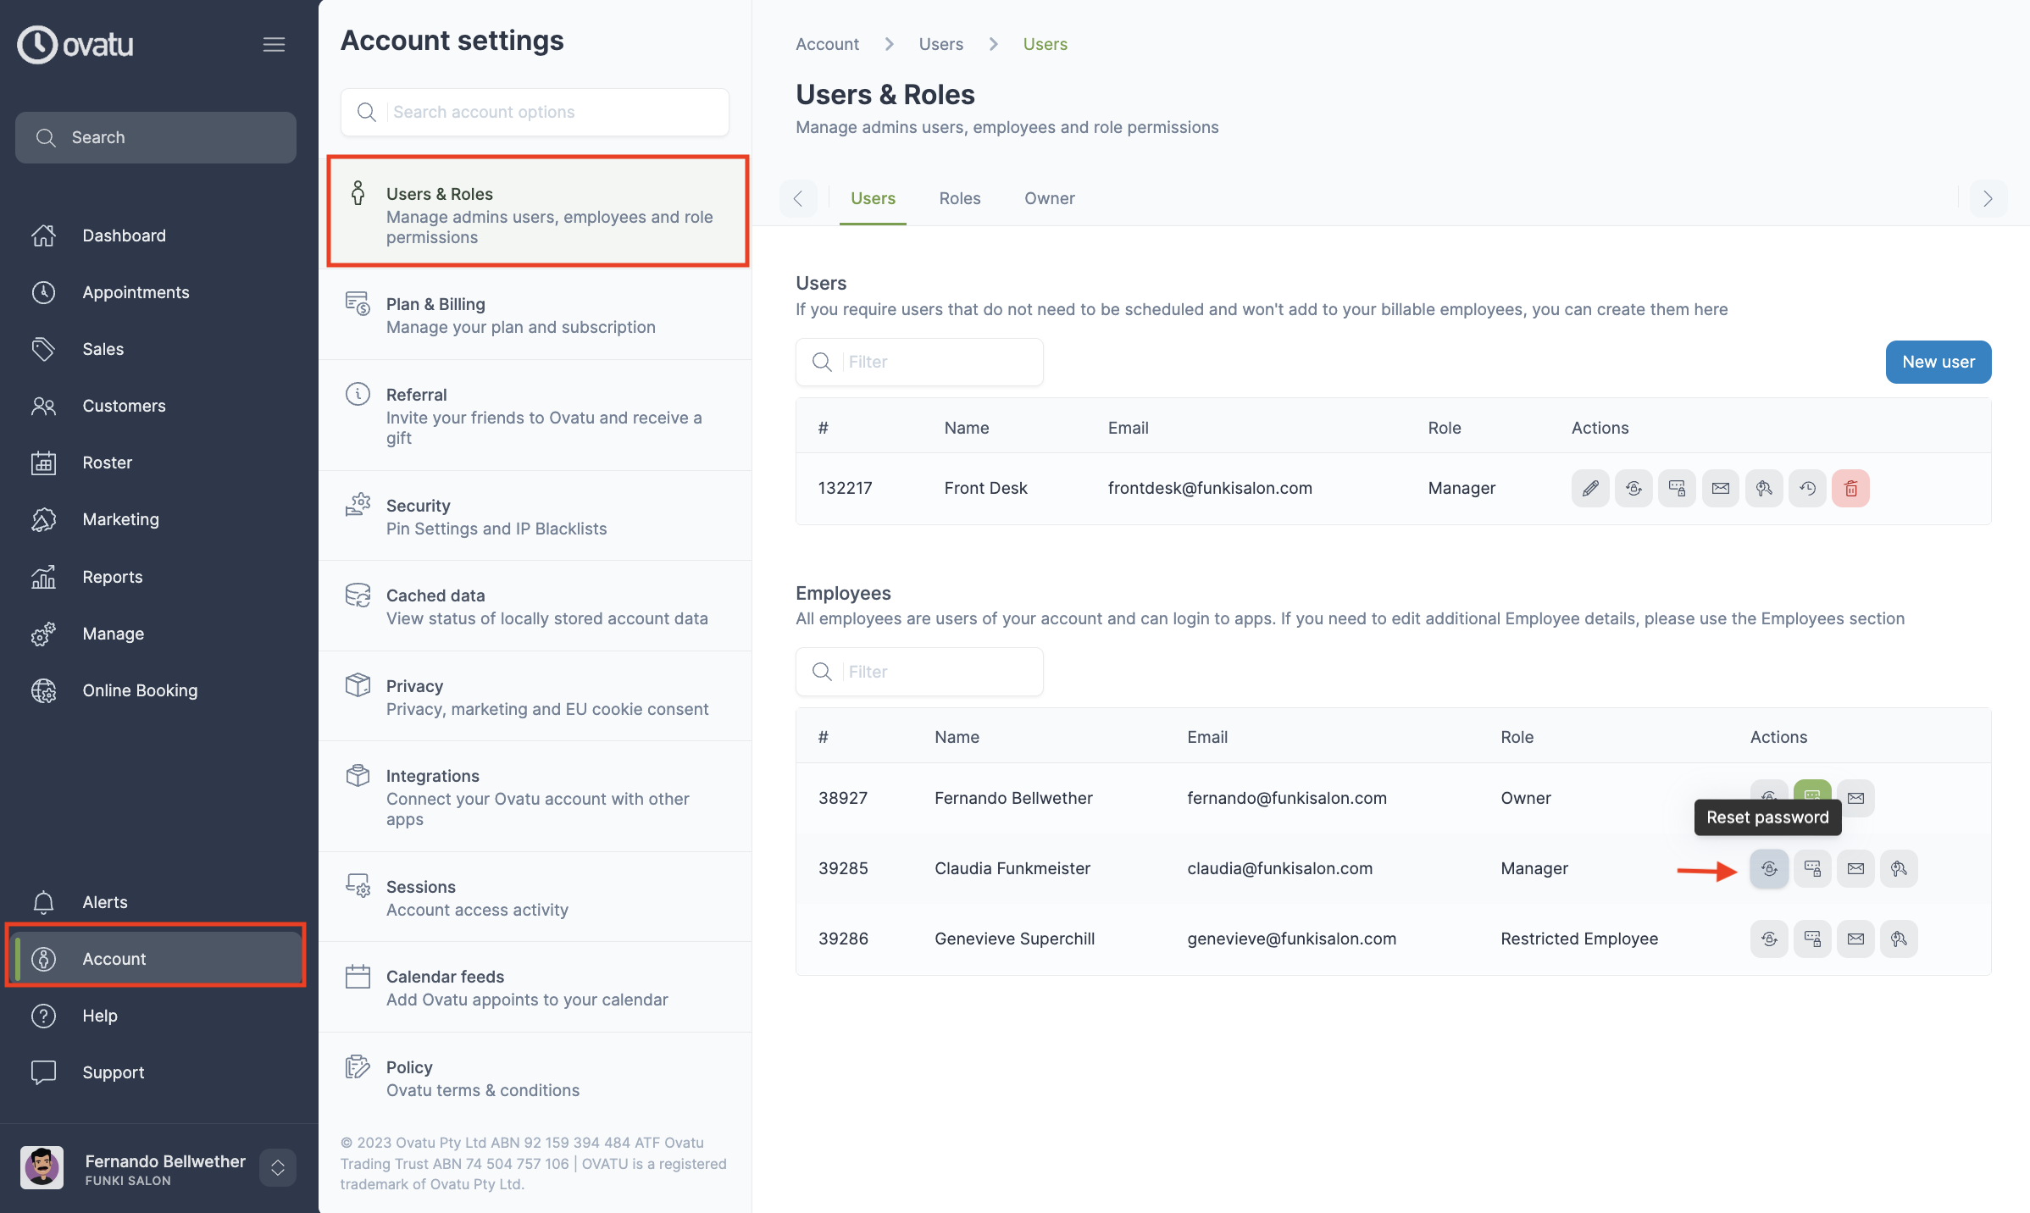Viewport: 2030px width, 1213px height.
Task: Open Calendar feeds settings
Action: (535, 987)
